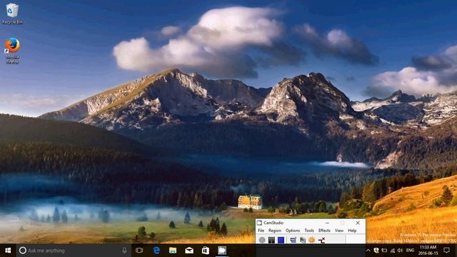Image resolution: width=457 pixels, height=257 pixels.
Task: Click the taskbar clock showing 11:33 AM
Action: (x=428, y=251)
